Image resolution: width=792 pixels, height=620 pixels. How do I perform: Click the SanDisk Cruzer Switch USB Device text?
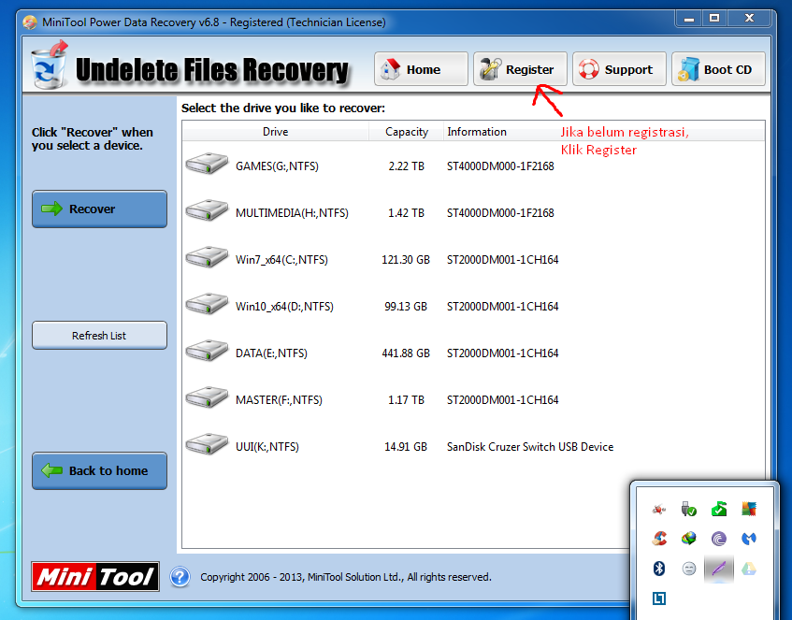[530, 447]
